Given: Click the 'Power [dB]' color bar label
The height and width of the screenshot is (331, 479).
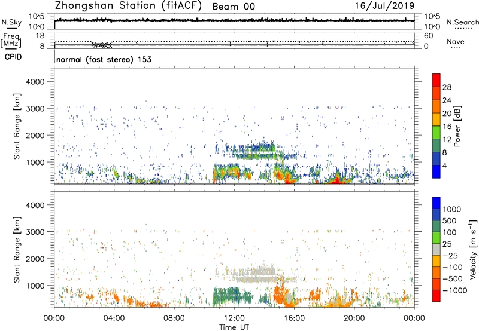Looking at the screenshot, I should [x=457, y=126].
